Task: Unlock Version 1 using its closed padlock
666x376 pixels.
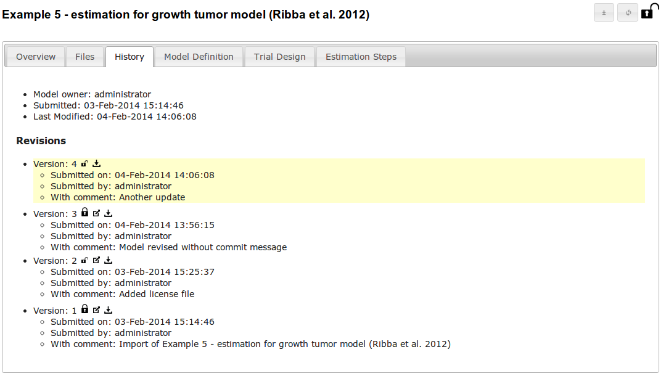Action: tap(84, 309)
